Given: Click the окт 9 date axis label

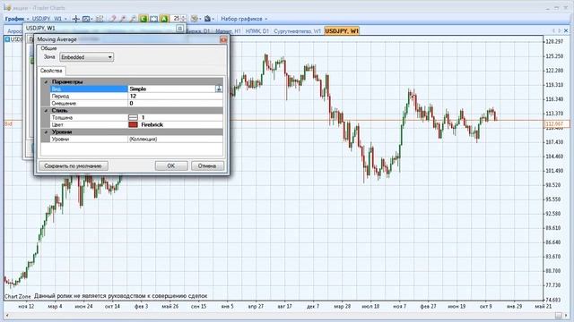Looking at the screenshot, I should click(485, 306).
